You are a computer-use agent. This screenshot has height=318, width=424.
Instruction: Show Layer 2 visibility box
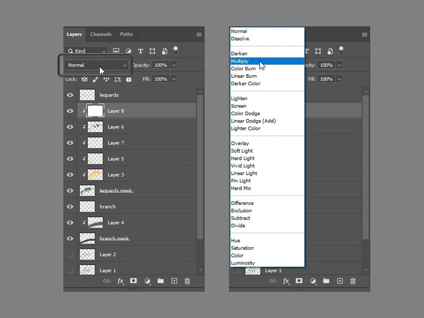(x=70, y=254)
